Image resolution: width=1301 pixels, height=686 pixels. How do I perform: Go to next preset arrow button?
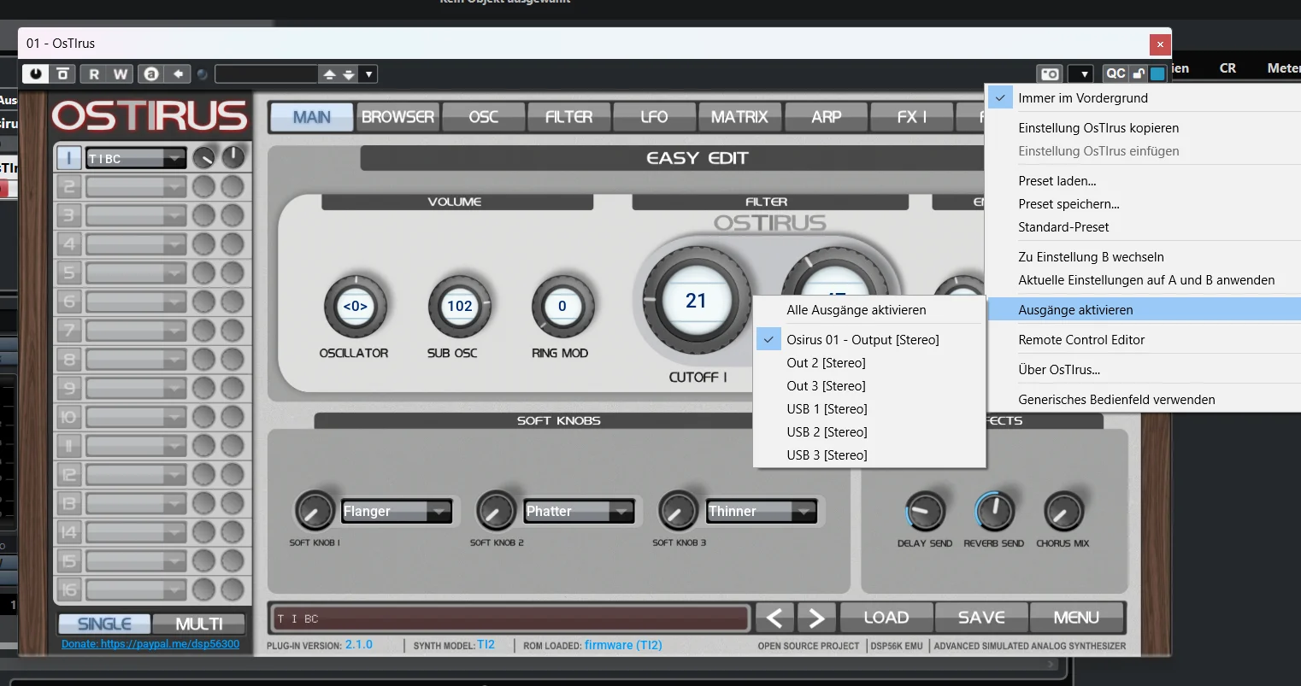tap(816, 618)
